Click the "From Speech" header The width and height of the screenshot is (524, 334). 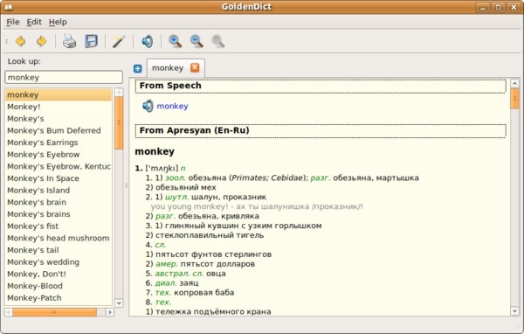(321, 86)
